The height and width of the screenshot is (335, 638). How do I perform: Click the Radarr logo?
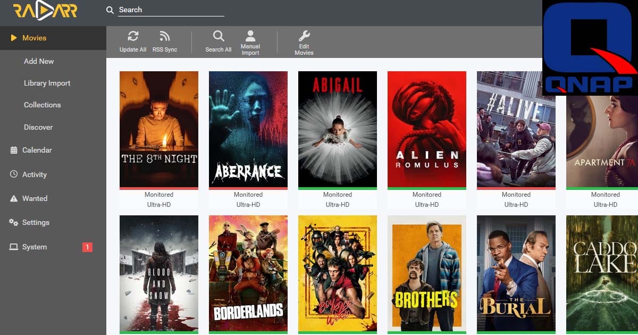pyautogui.click(x=45, y=11)
